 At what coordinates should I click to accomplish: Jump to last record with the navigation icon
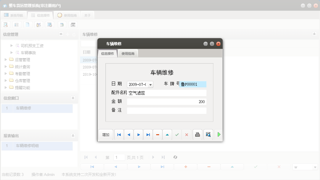pos(148,134)
